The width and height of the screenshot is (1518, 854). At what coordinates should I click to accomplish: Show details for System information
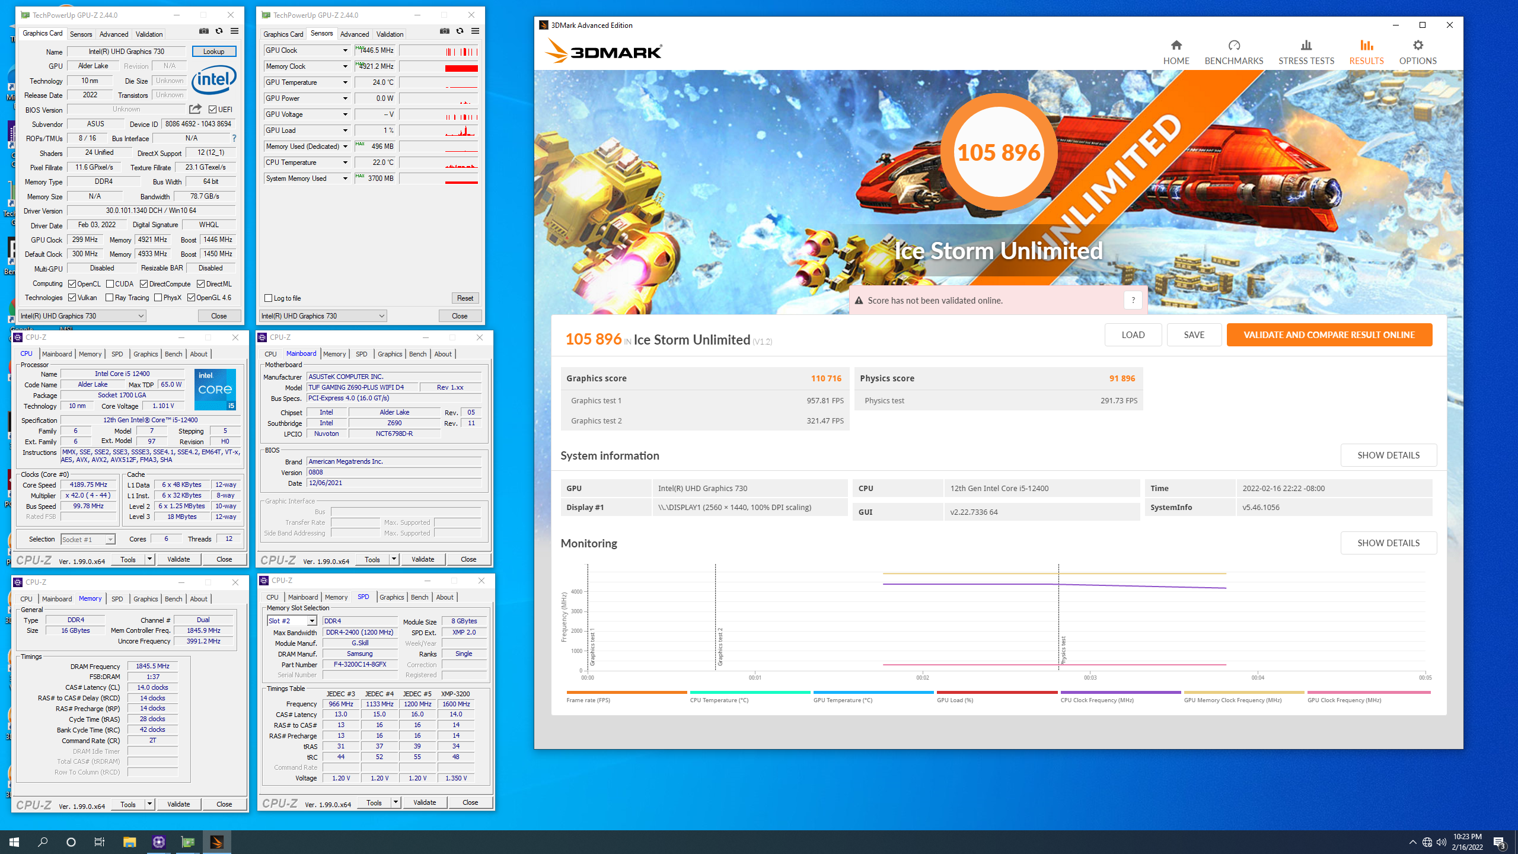(1388, 455)
